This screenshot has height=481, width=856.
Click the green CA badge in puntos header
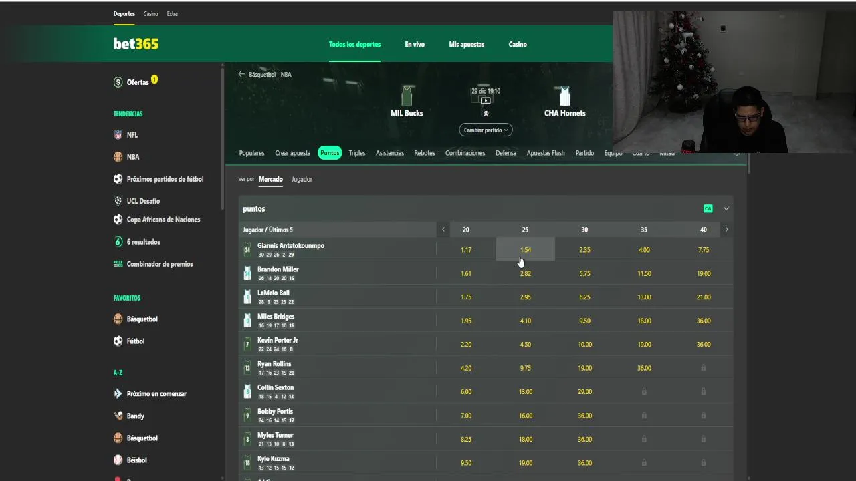click(708, 209)
